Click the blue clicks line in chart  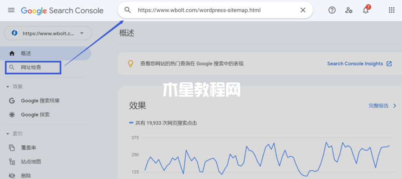267,159
